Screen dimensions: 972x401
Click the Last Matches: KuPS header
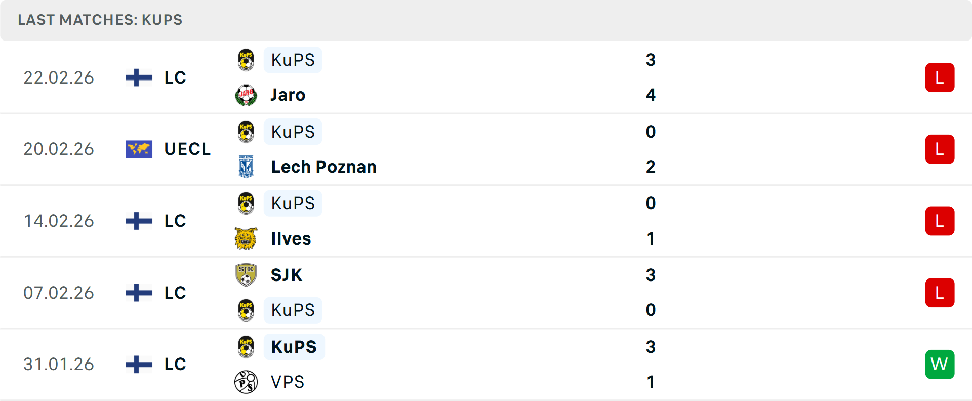point(100,20)
